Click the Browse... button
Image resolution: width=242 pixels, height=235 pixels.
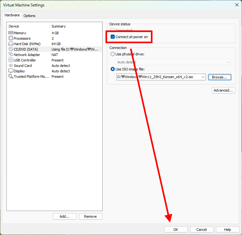(220, 77)
